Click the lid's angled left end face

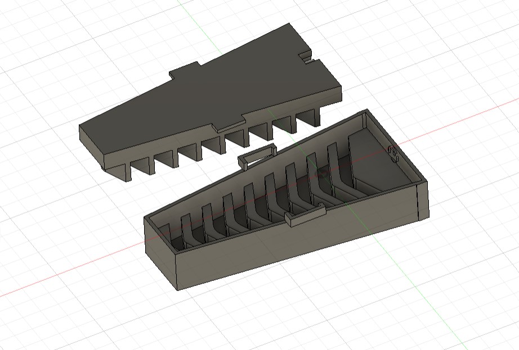click(x=91, y=146)
